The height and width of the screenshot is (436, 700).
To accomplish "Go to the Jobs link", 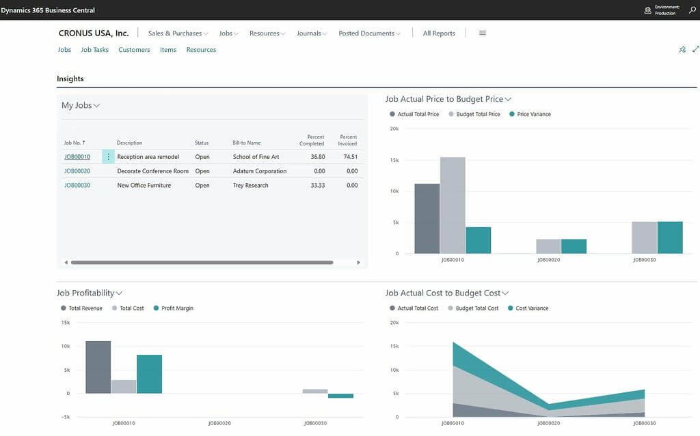I will (64, 50).
